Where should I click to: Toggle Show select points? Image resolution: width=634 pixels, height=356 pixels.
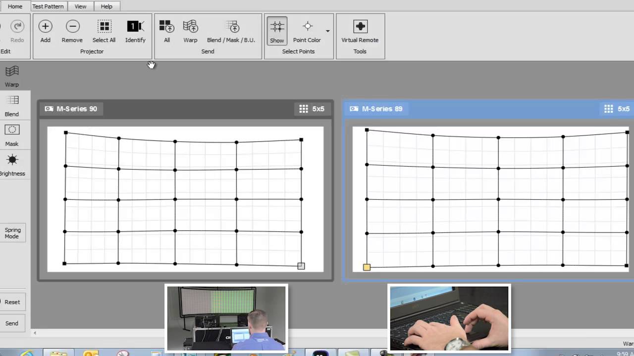277,31
